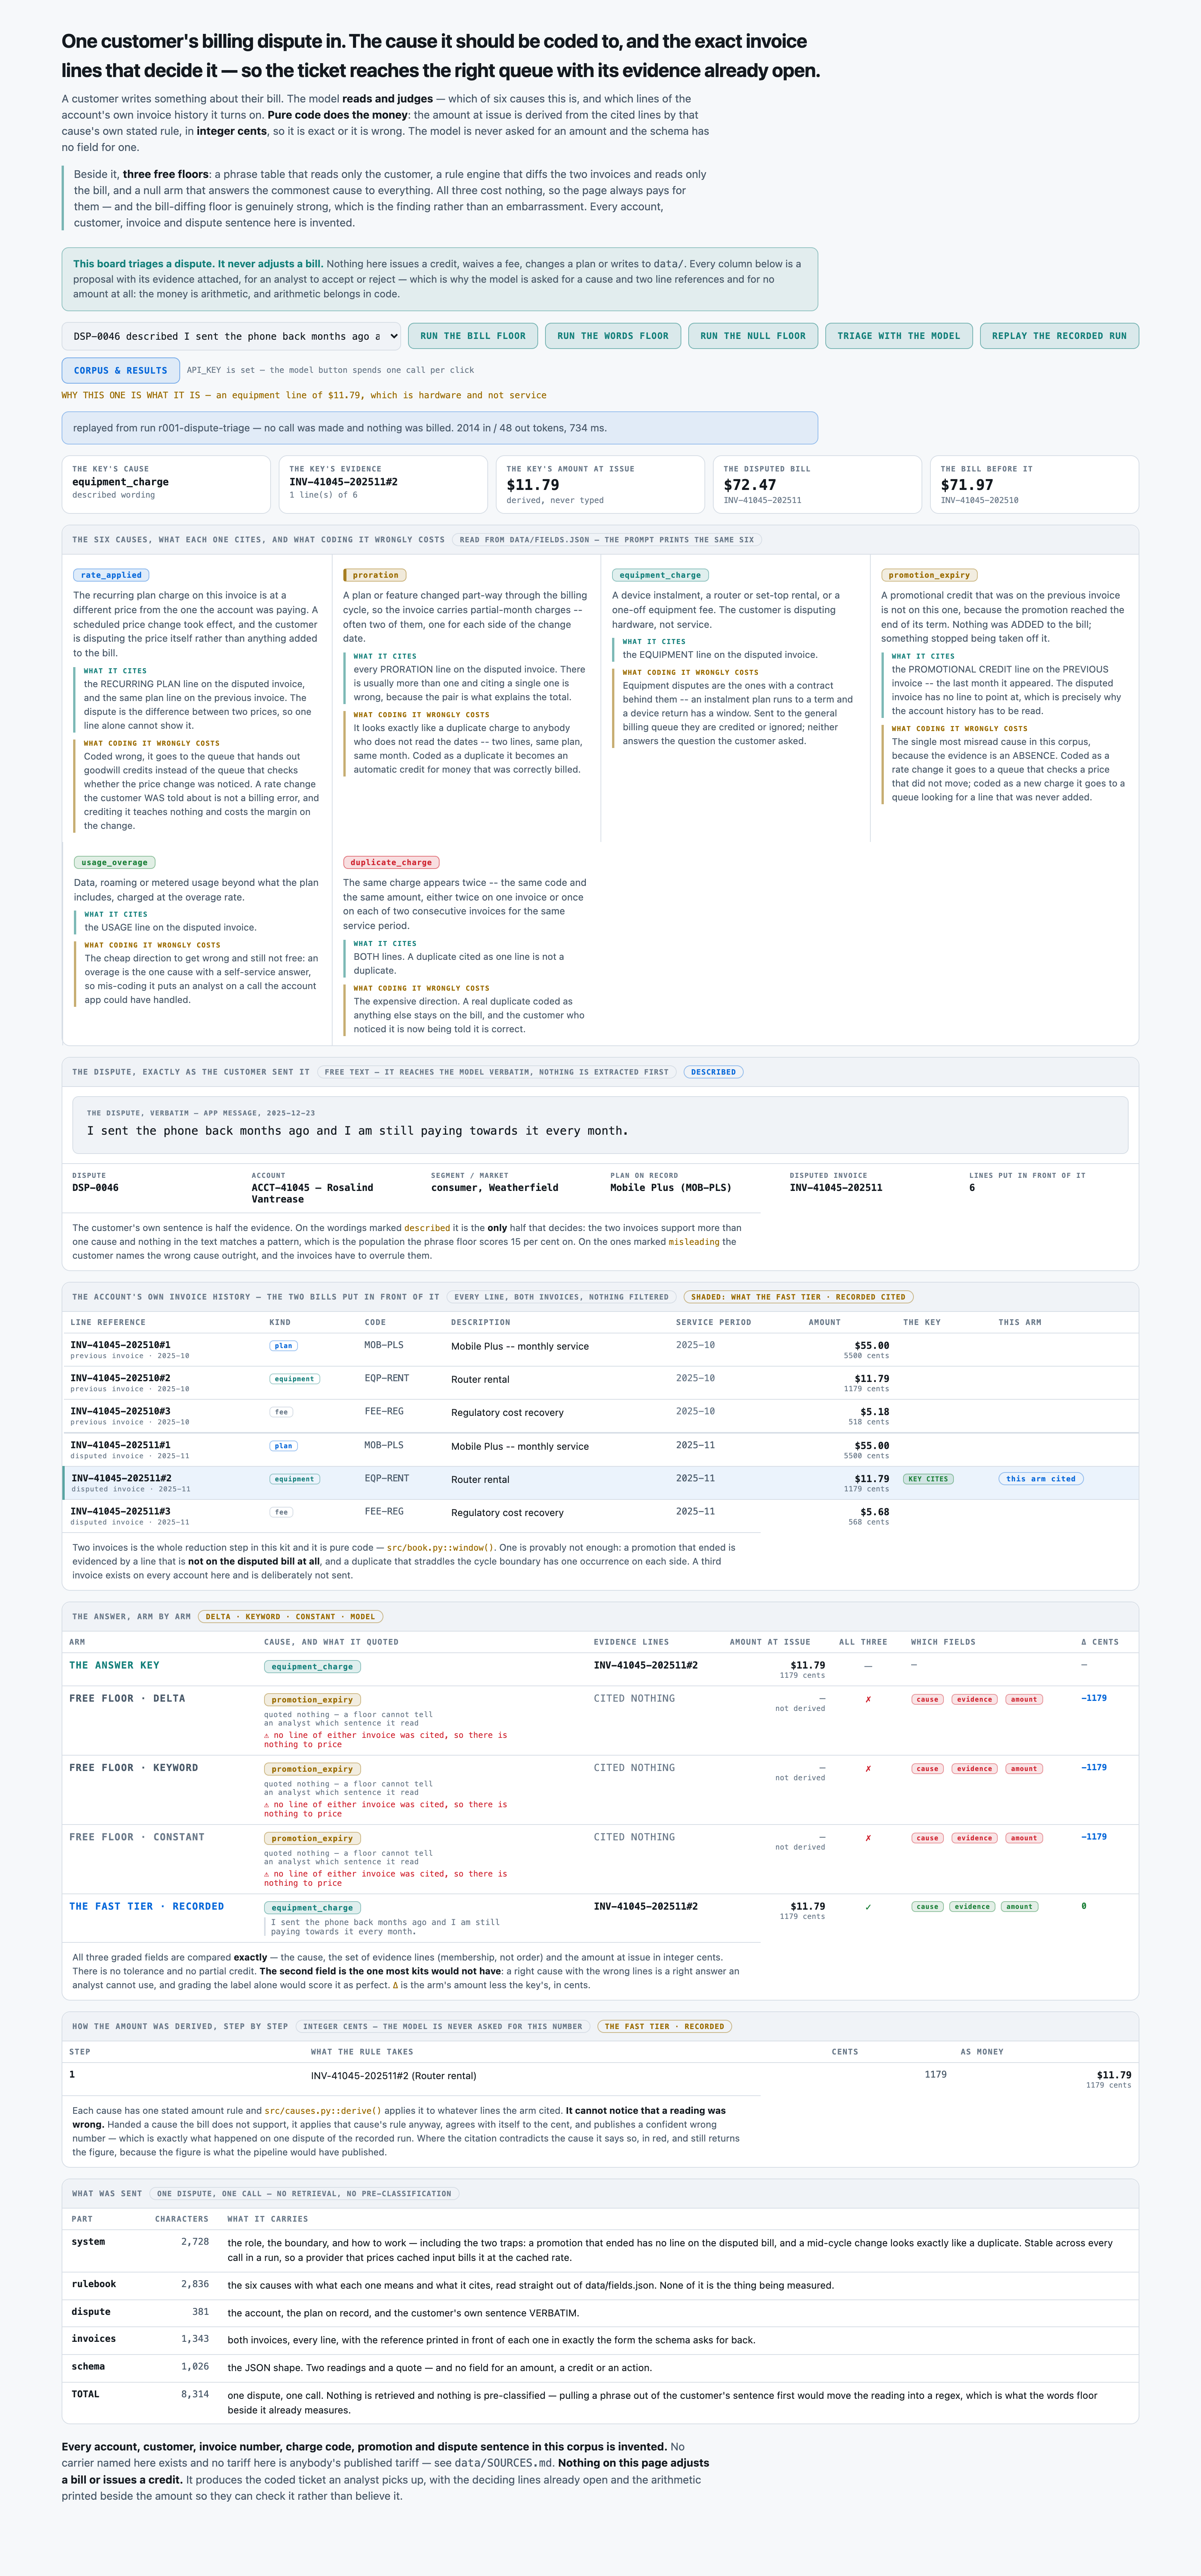
Task: Click the fee badge in the INV-41045-202510#3 row
Action: tap(282, 1412)
